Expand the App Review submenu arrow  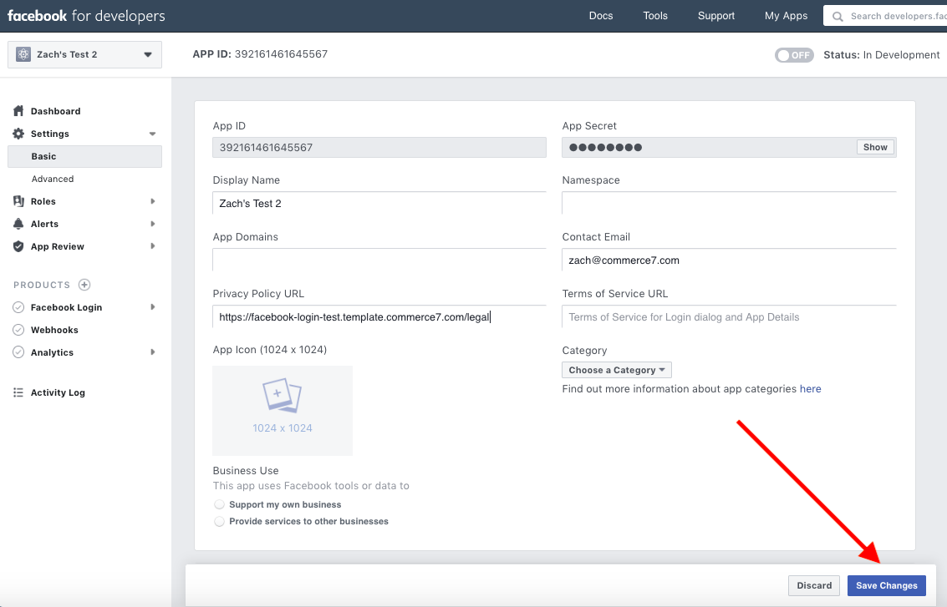[153, 246]
